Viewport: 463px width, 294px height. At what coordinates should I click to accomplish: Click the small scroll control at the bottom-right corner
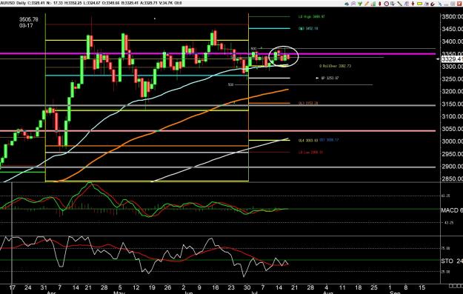tap(456, 286)
